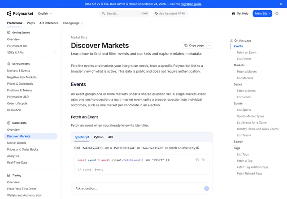Jump to Fetch Tag Relationships section
287x199 pixels.
[252, 167]
